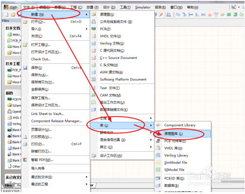Click the schematic icon beside 原理图(S)
This screenshot has width=245, height=194.
[x=94, y=15]
